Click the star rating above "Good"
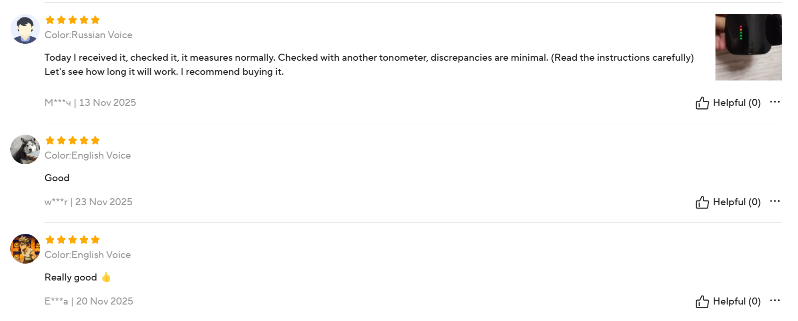This screenshot has height=321, width=798. (73, 140)
